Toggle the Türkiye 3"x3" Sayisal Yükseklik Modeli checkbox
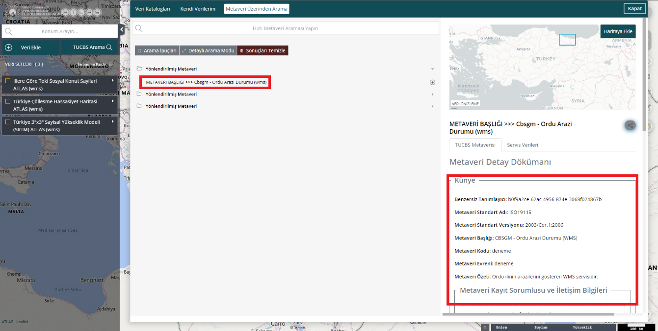This screenshot has width=658, height=331. tap(8, 122)
